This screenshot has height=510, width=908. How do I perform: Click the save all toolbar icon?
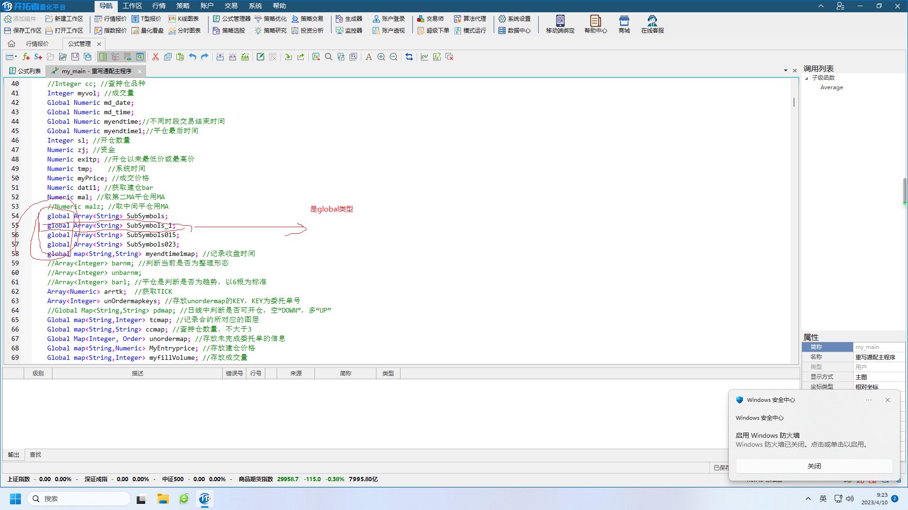[x=87, y=57]
